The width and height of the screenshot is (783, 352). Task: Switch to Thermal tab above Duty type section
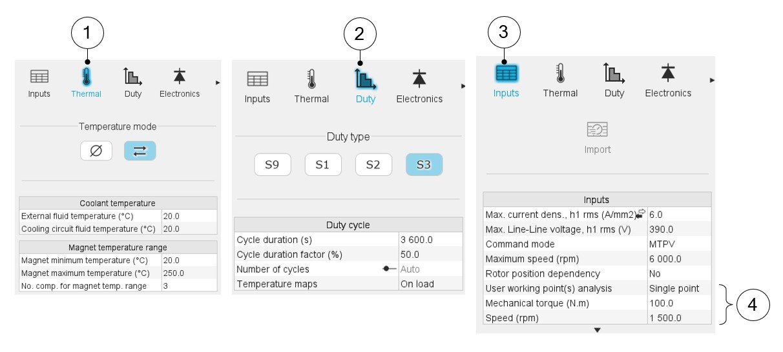[x=311, y=79]
